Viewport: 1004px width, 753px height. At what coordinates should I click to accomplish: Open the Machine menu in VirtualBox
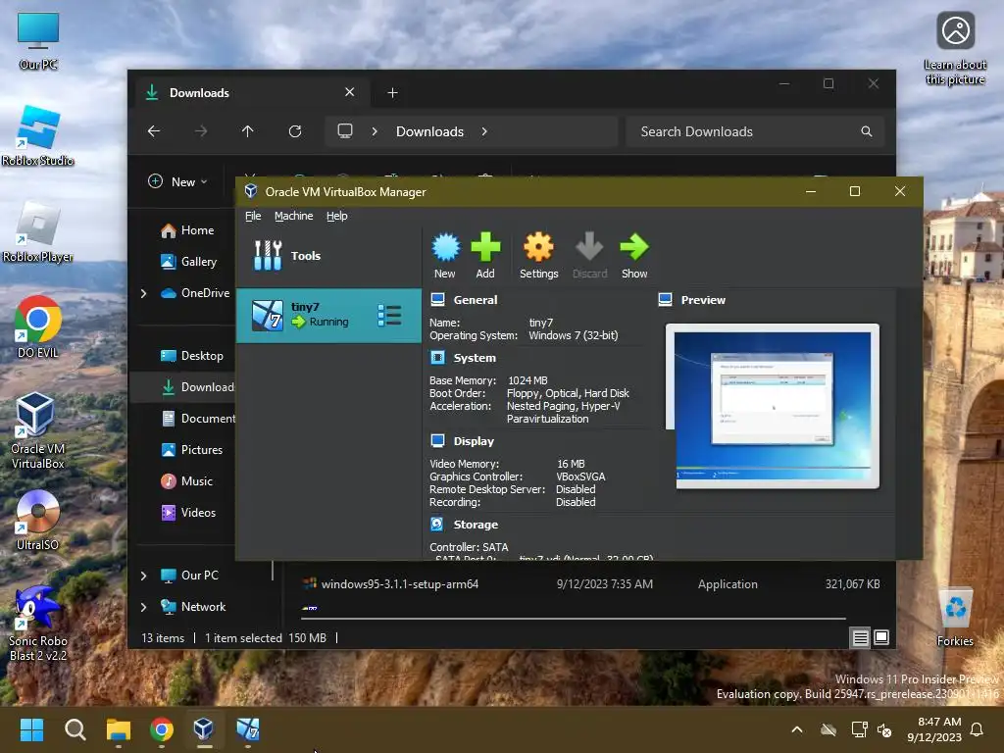coord(294,216)
